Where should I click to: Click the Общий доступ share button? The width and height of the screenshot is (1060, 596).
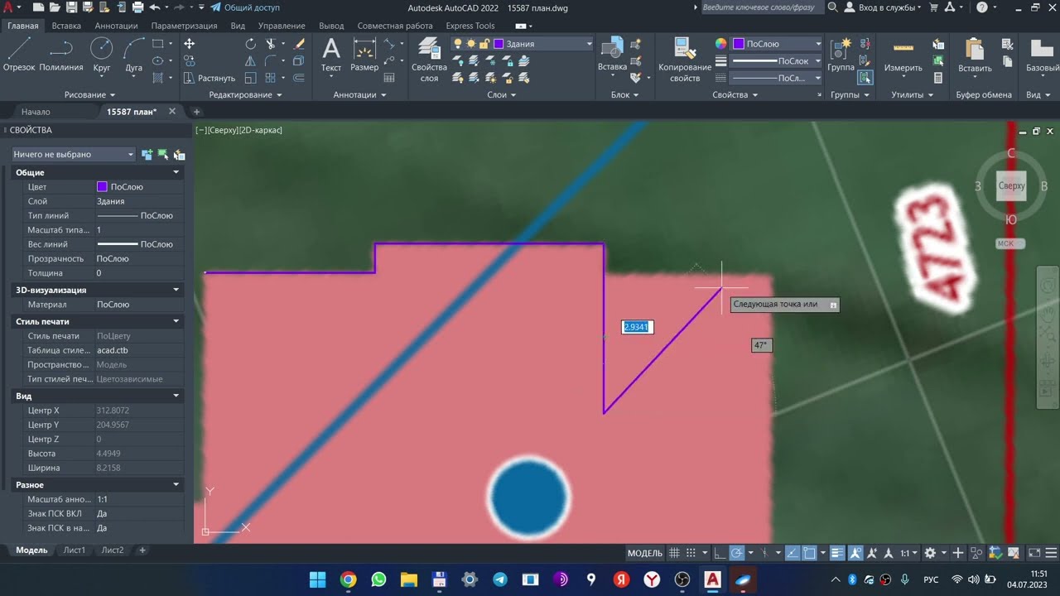(x=245, y=7)
